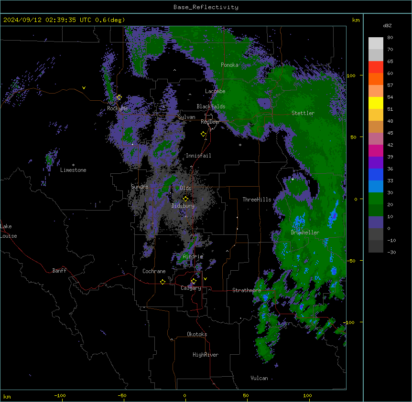Click the Sundre label
This screenshot has height=402, width=412.
140,187
